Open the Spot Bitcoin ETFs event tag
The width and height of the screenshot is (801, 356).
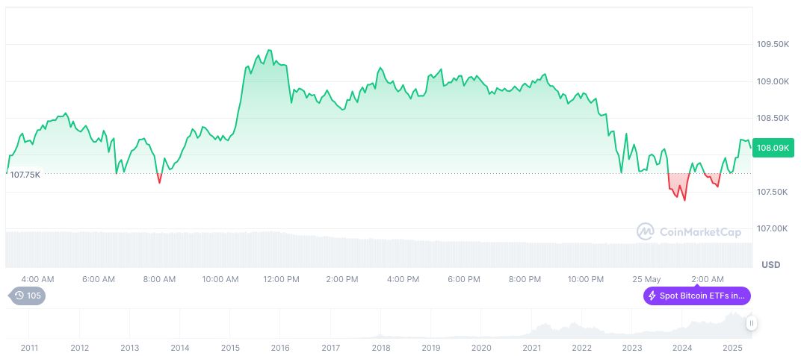click(696, 296)
